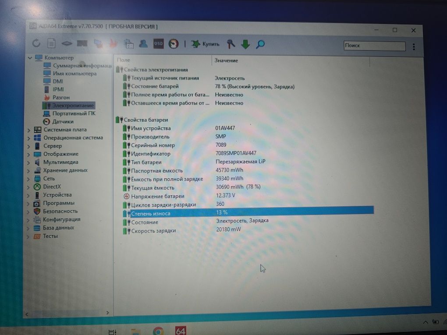
Task: Open Chrome from the taskbar
Action: [x=159, y=331]
